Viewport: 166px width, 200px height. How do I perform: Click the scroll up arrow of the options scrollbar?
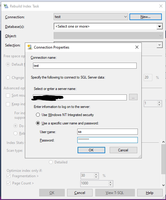pyautogui.click(x=163, y=142)
